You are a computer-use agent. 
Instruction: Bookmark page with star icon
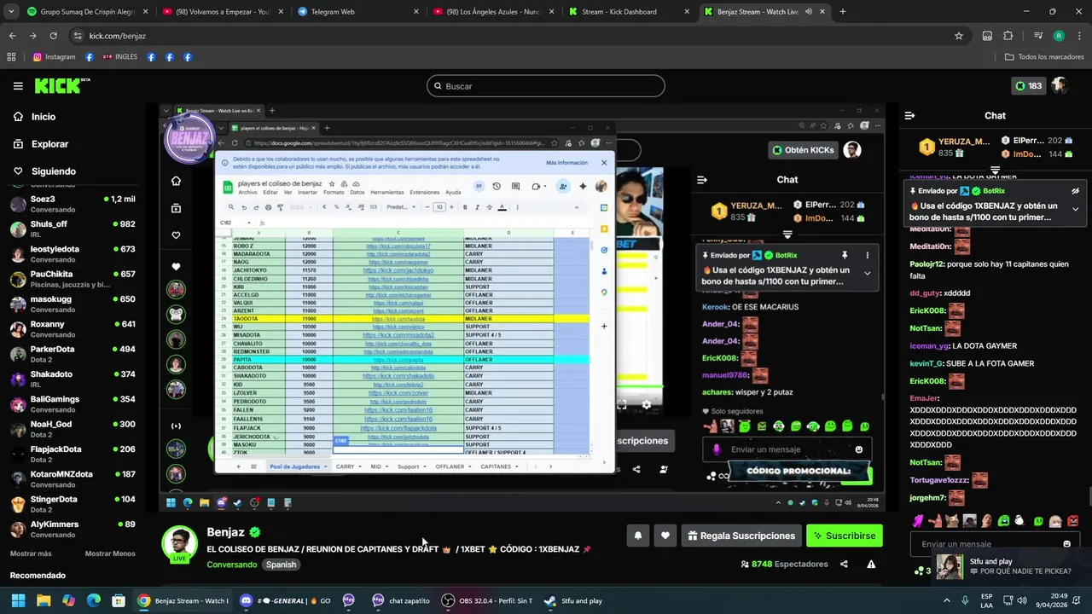coord(959,36)
